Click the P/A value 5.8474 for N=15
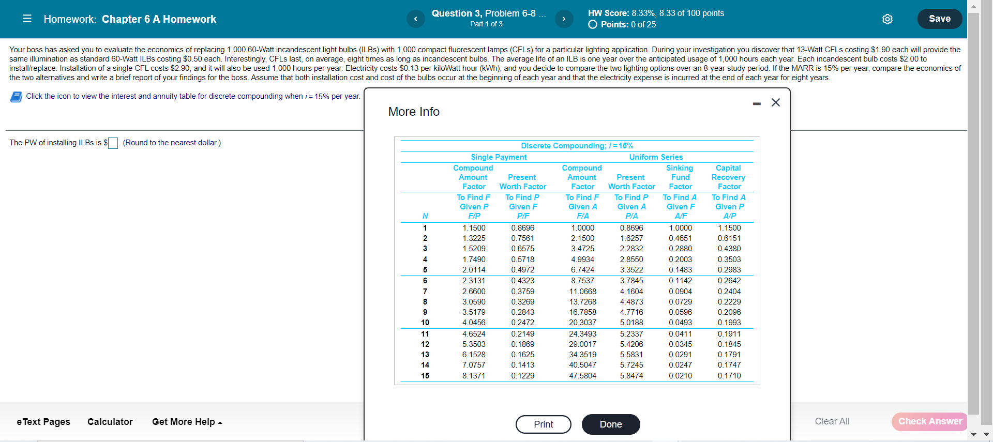 pyautogui.click(x=631, y=376)
